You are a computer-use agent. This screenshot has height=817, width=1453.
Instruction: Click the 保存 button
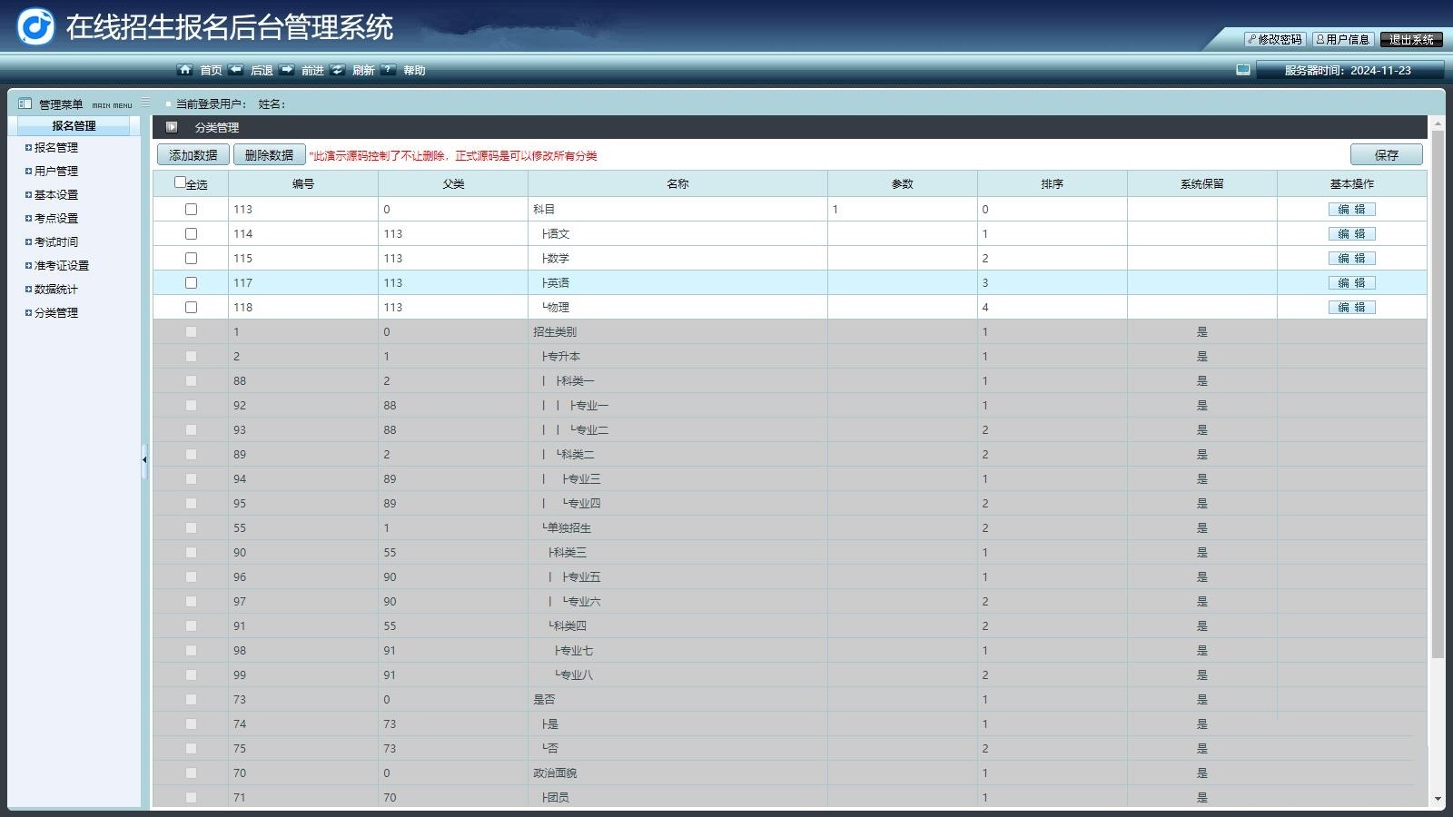point(1386,155)
